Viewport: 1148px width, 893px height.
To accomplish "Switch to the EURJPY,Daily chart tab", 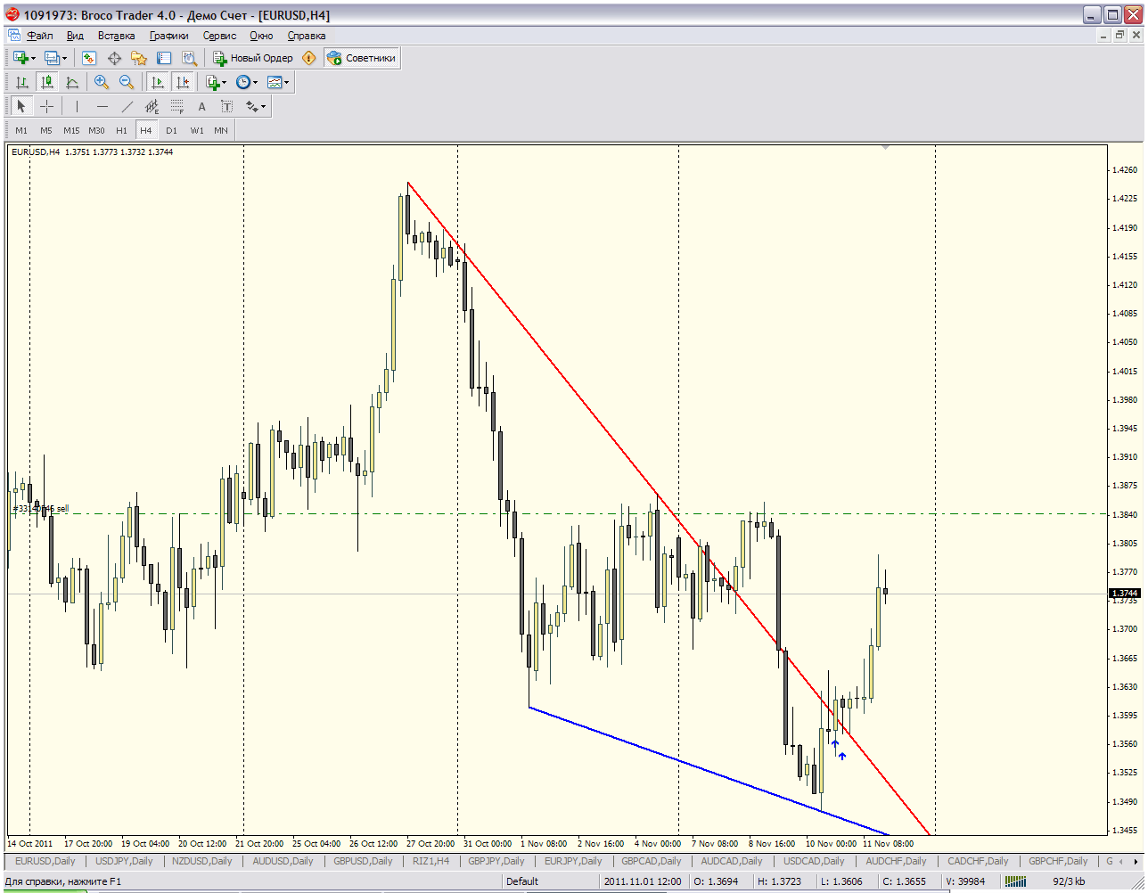I will pos(572,861).
